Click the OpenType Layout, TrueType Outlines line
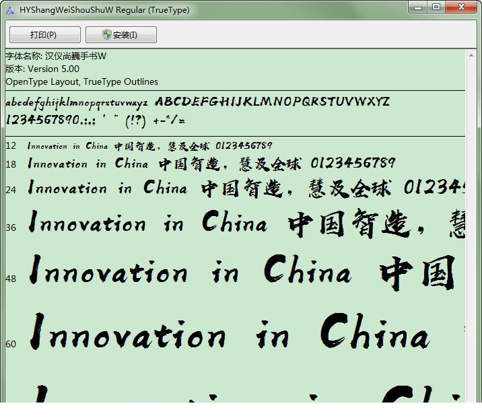The image size is (482, 418). click(81, 81)
